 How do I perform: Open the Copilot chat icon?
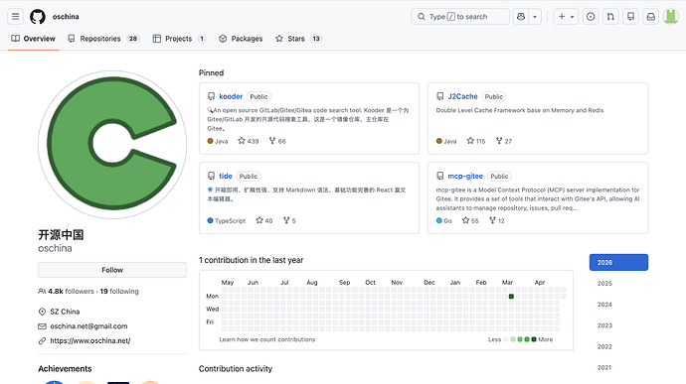(x=521, y=17)
